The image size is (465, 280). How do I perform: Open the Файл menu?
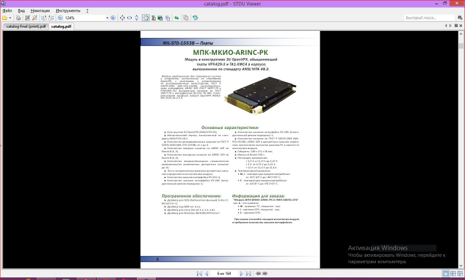[x=7, y=11]
